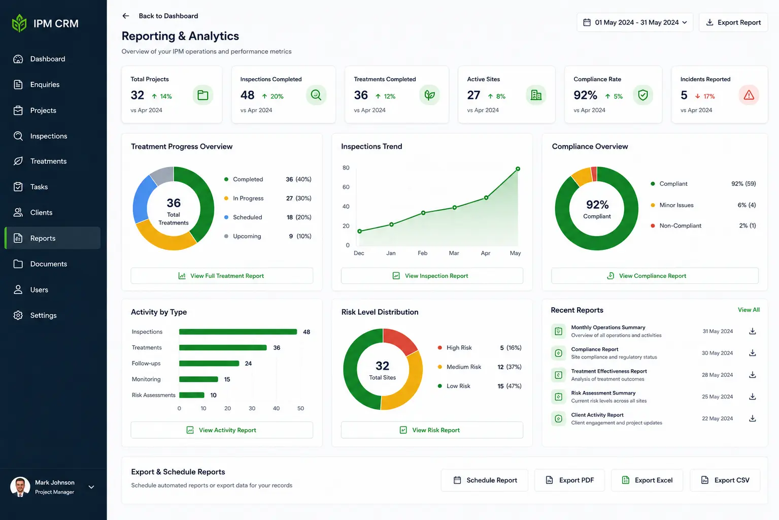Open Treatments from the sidebar
The height and width of the screenshot is (520, 779).
[x=53, y=161]
